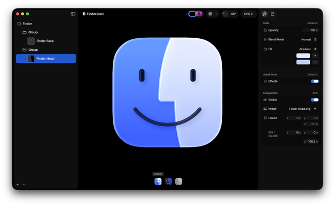Click the Opacity value field
This screenshot has height=206, width=335.
coord(311,30)
